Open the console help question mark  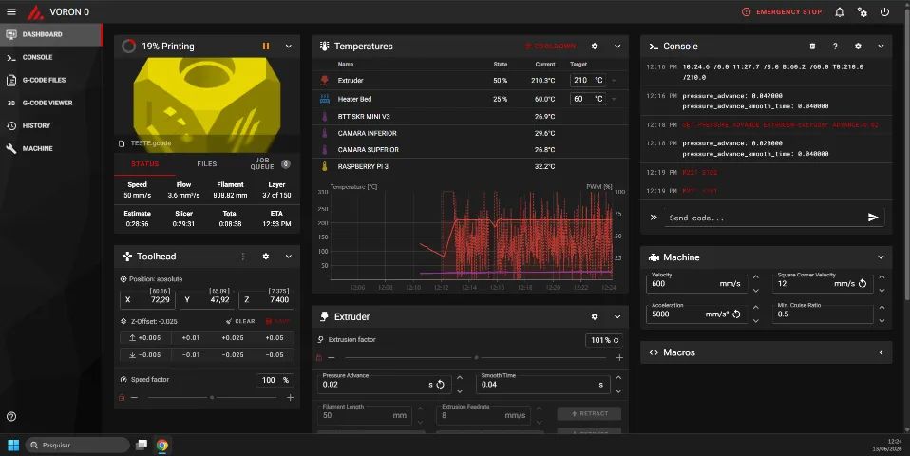point(835,46)
